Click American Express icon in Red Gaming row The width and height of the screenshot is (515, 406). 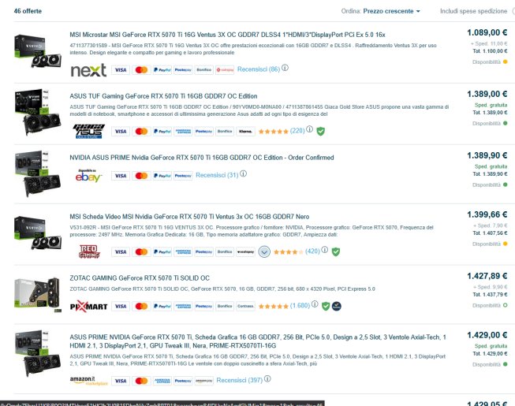183,251
